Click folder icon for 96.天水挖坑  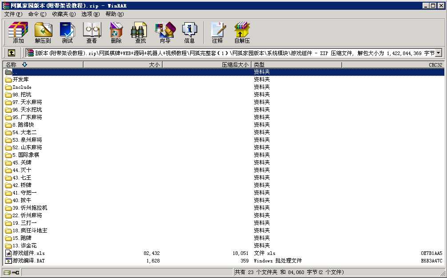8,110
